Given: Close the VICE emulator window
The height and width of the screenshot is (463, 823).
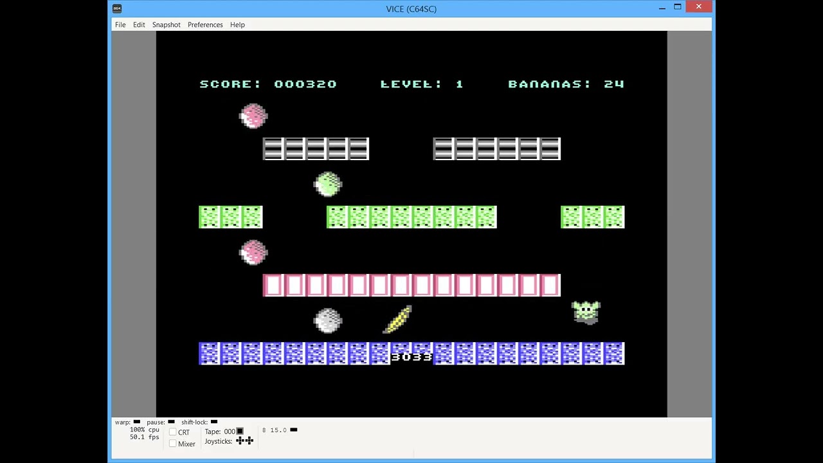Looking at the screenshot, I should click(x=699, y=7).
